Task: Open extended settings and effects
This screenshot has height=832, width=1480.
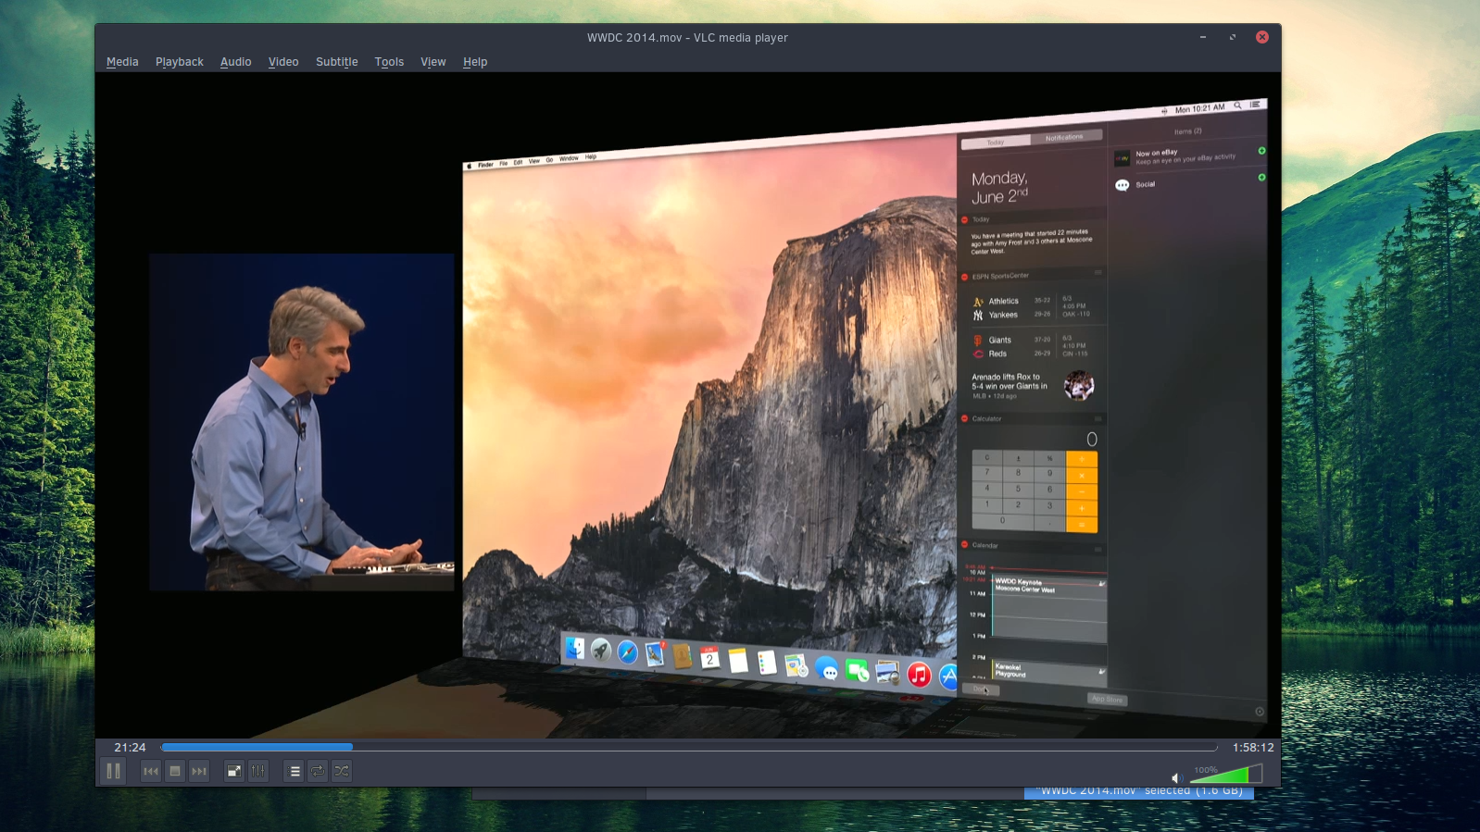Action: point(258,771)
